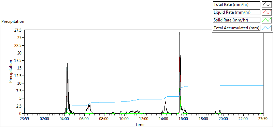Click the tallest rate peak near 16:00
This screenshot has width=273, height=127.
tap(180, 32)
